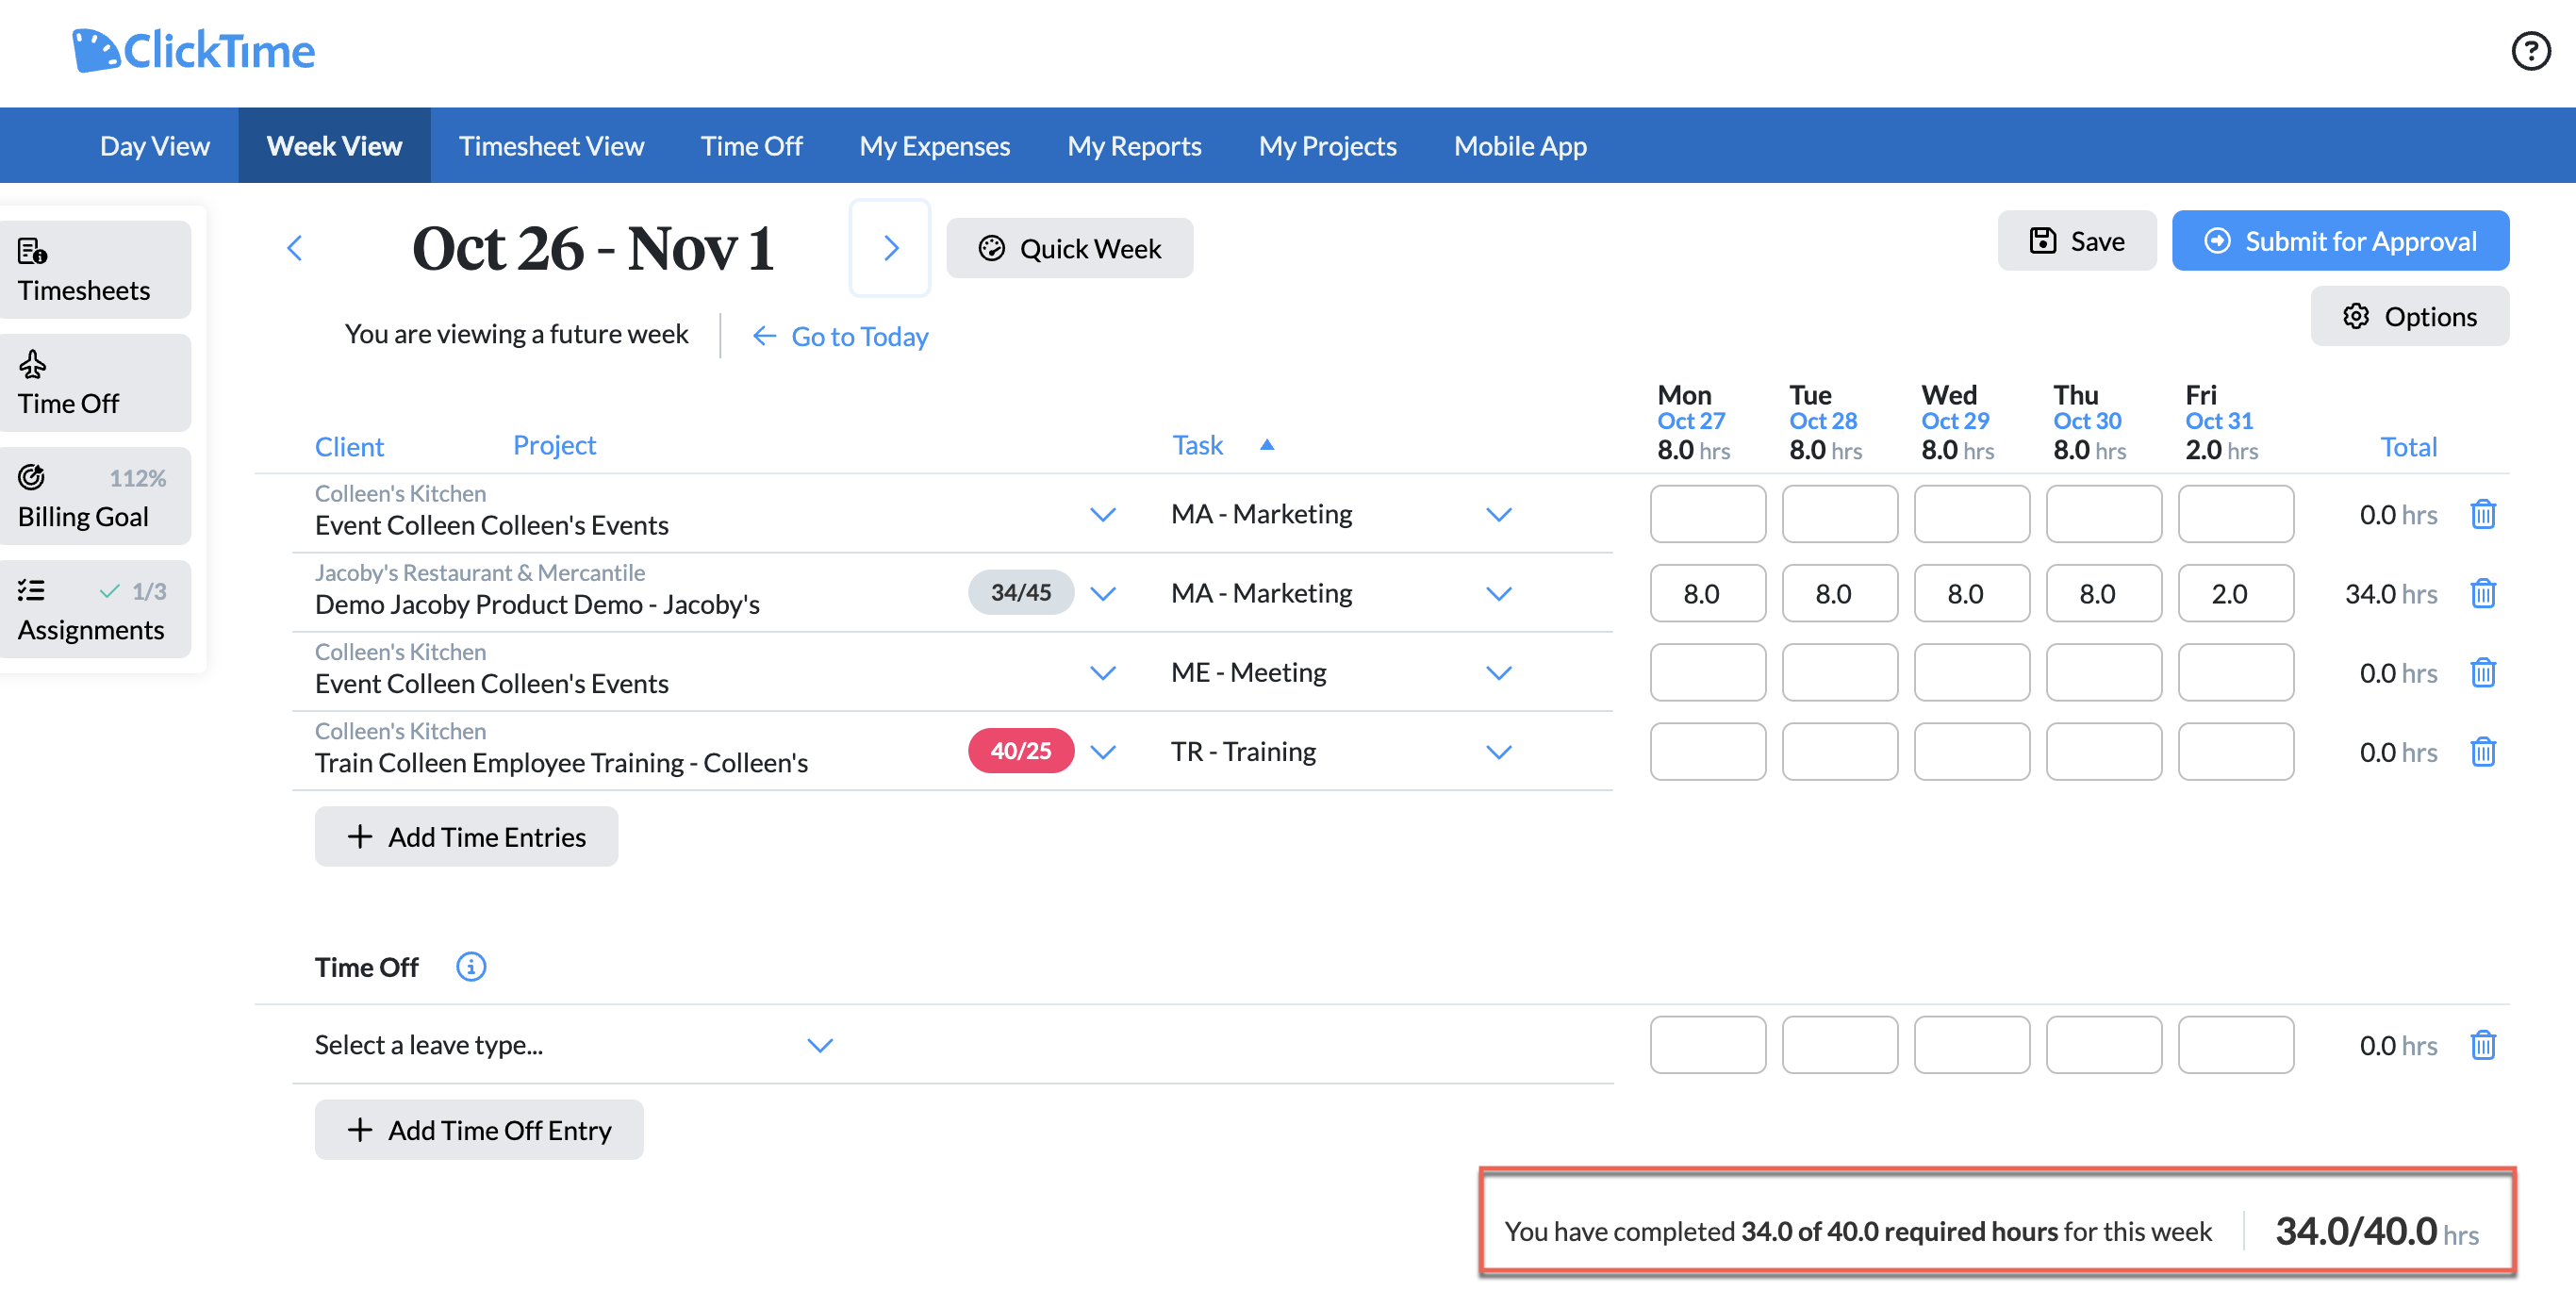Click the Go to Today link
This screenshot has width=2576, height=1307.
[840, 336]
